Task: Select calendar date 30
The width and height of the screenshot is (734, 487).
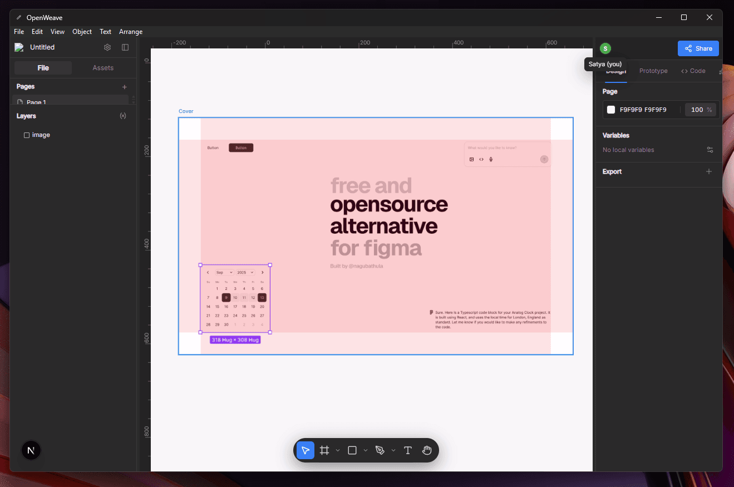Action: coord(226,324)
